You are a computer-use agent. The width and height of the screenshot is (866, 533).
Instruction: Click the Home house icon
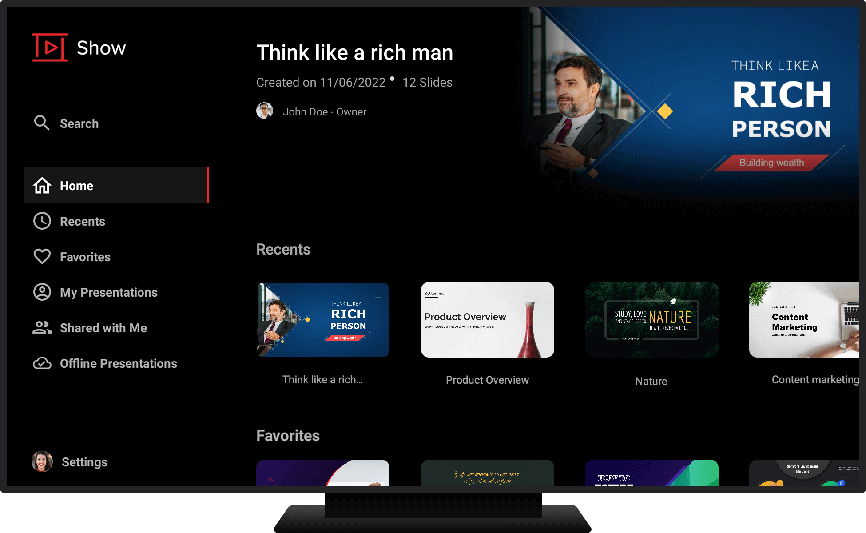click(x=42, y=186)
